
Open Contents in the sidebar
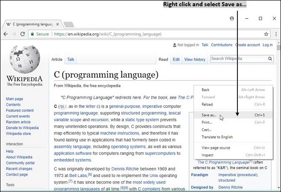[x=13, y=105]
